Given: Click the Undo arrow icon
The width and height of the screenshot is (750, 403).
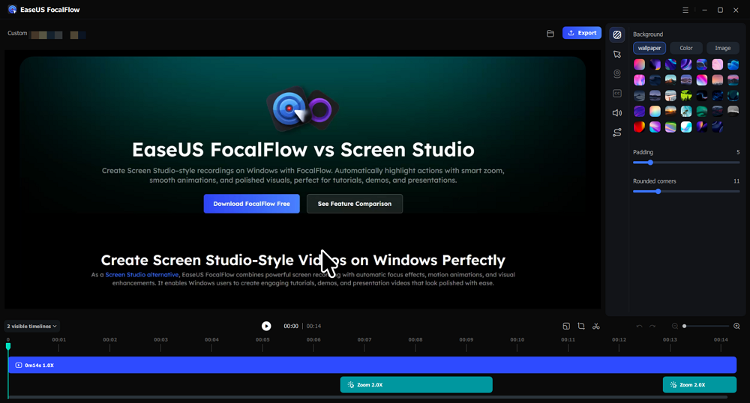Looking at the screenshot, I should (639, 326).
